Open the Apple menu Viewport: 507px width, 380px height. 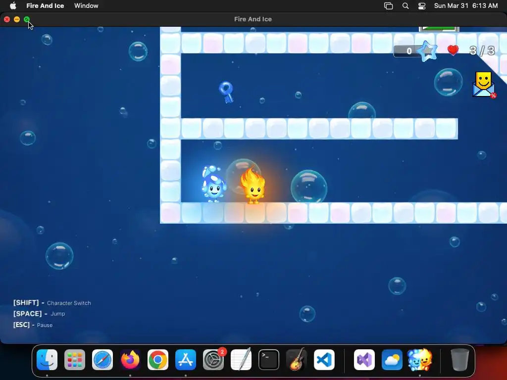pyautogui.click(x=13, y=5)
